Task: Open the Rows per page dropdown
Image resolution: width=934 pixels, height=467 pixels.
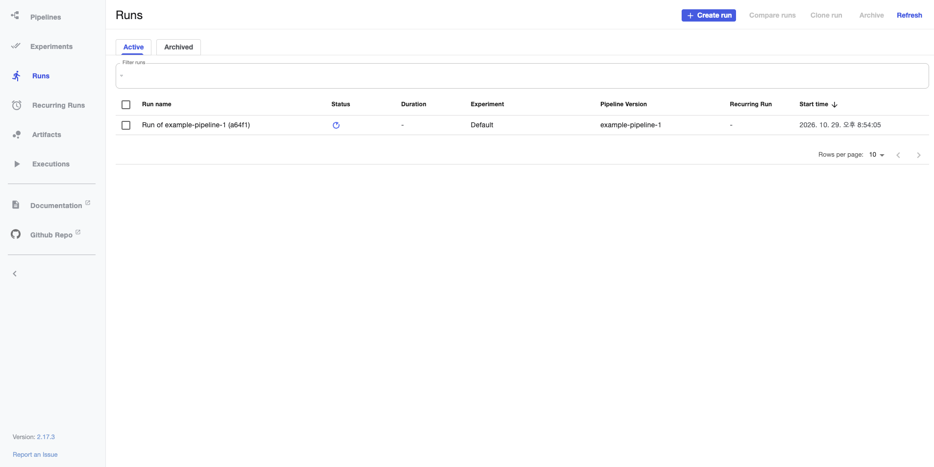Action: 877,155
